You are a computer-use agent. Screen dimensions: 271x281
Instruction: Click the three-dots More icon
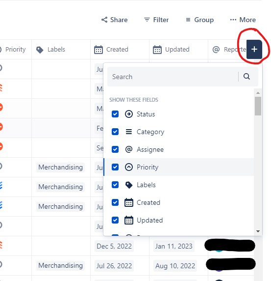(233, 20)
